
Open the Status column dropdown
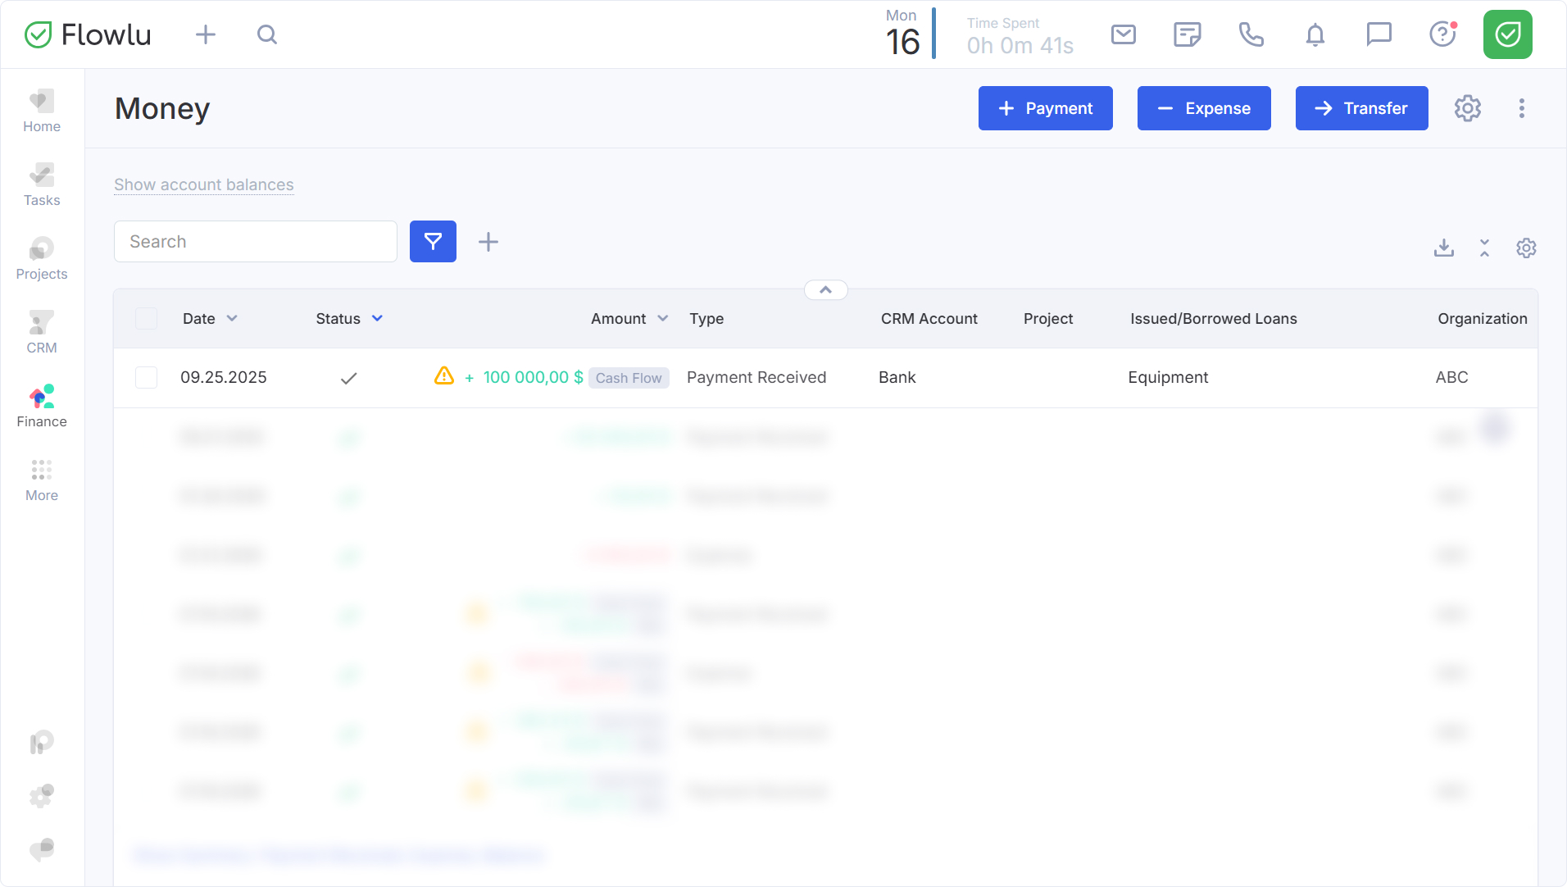pyautogui.click(x=377, y=319)
